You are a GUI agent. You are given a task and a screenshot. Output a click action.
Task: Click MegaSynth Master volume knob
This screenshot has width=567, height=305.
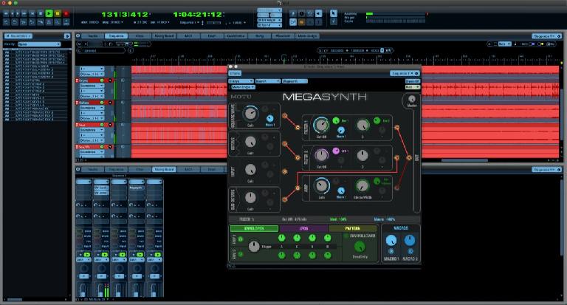411,99
